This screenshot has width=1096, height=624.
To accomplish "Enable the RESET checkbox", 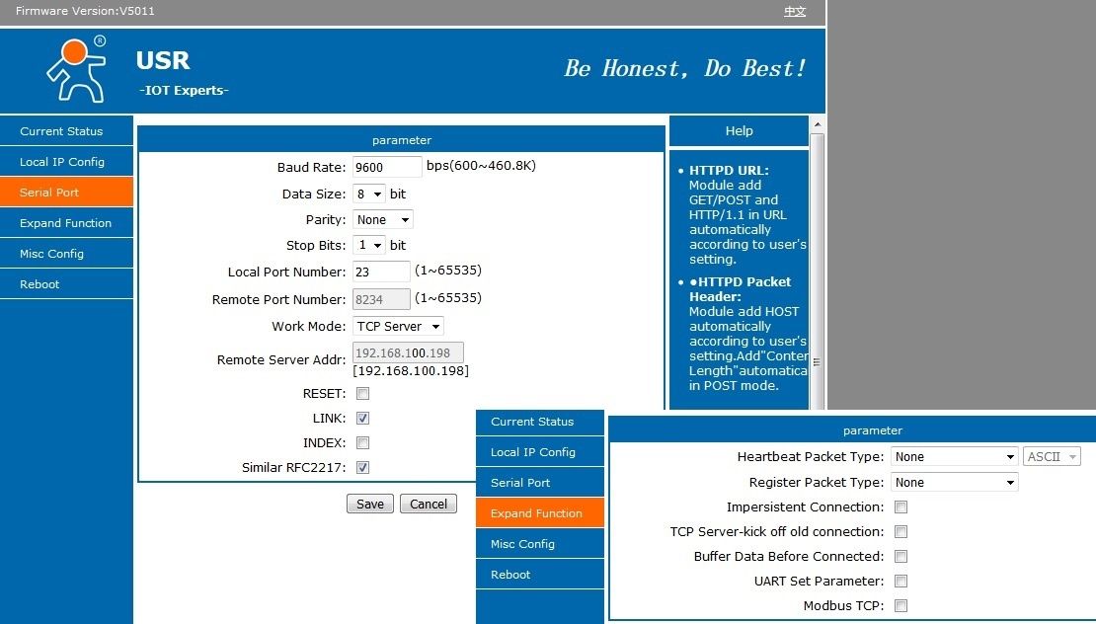I will [362, 393].
